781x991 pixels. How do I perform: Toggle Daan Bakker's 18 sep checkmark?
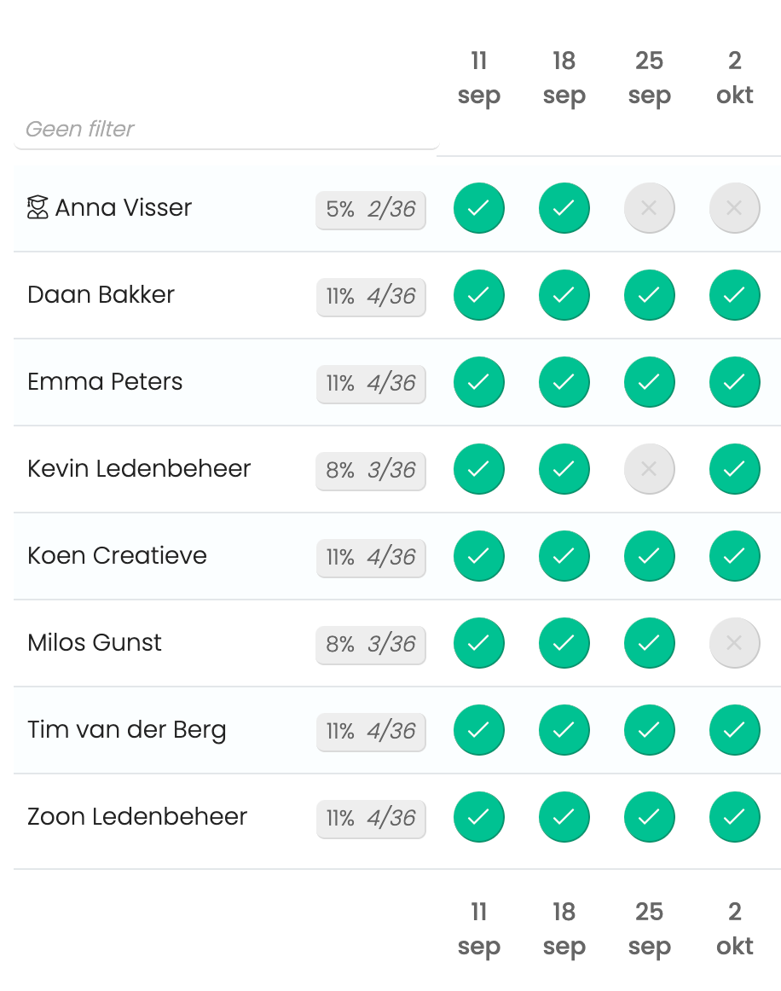(564, 295)
